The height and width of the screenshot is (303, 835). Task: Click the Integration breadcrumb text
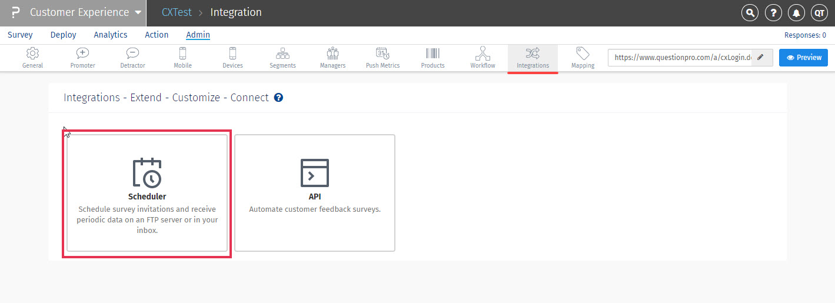(236, 12)
